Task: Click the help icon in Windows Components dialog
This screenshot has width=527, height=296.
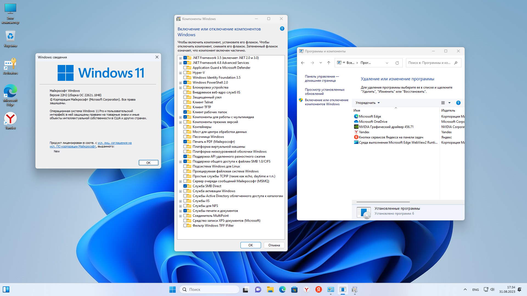Action: (282, 29)
